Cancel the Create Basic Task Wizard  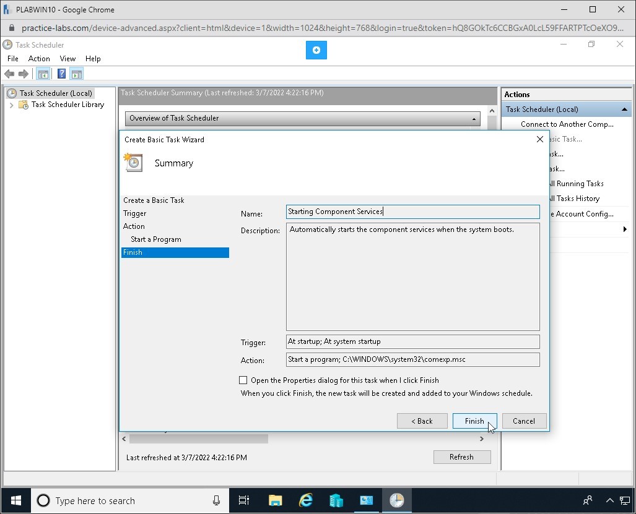click(x=524, y=421)
